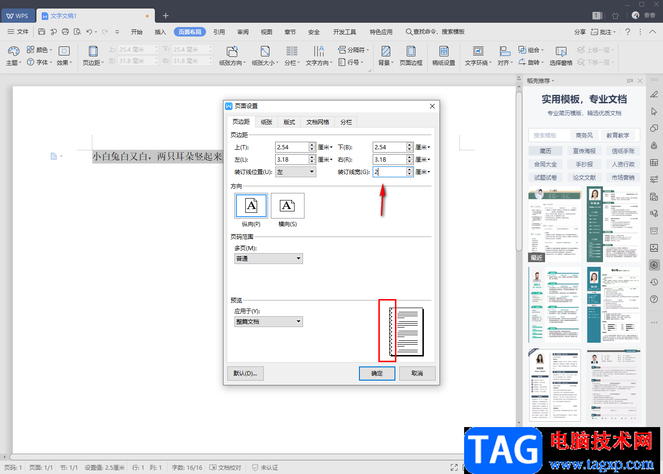Click the history clock icon in right sidebar
Screen dimensions: 663x474
[x=654, y=282]
